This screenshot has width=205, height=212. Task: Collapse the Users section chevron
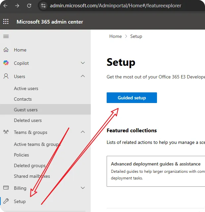pos(83,76)
